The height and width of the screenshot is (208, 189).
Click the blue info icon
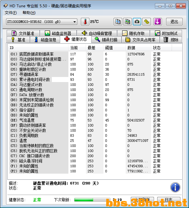click(175, 187)
